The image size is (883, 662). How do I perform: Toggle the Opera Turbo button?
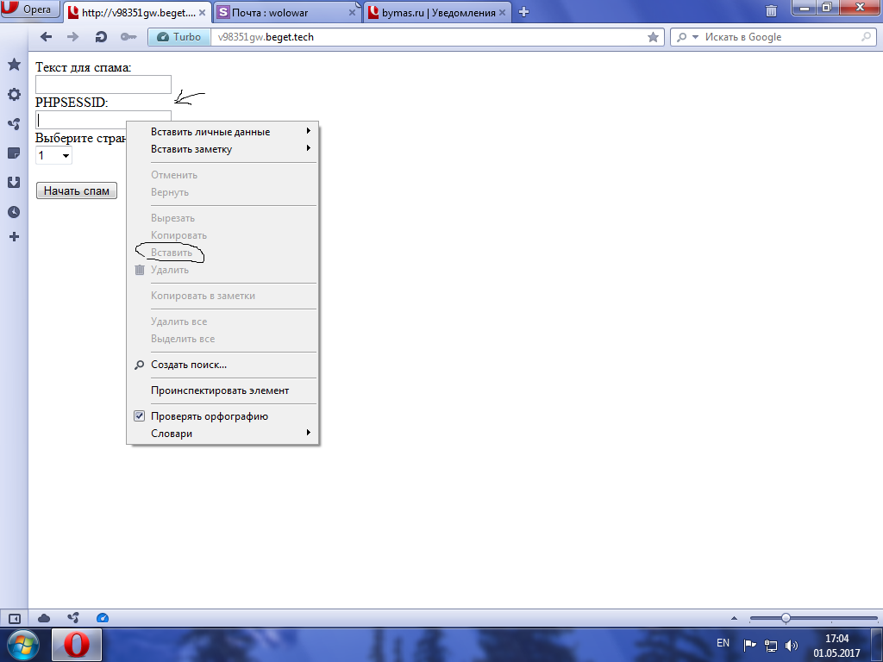[179, 37]
